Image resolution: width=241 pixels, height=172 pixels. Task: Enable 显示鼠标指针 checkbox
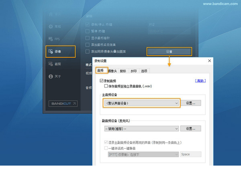tap(87, 38)
